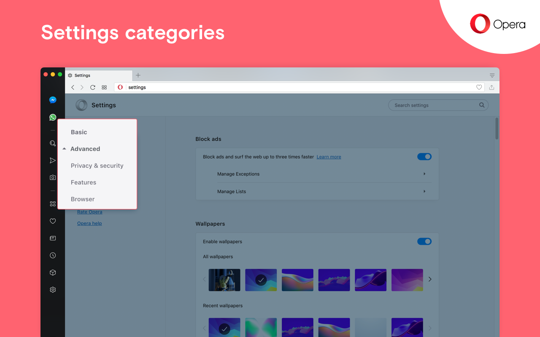This screenshot has height=337, width=540.
Task: Reload the page with the refresh icon
Action: point(92,87)
